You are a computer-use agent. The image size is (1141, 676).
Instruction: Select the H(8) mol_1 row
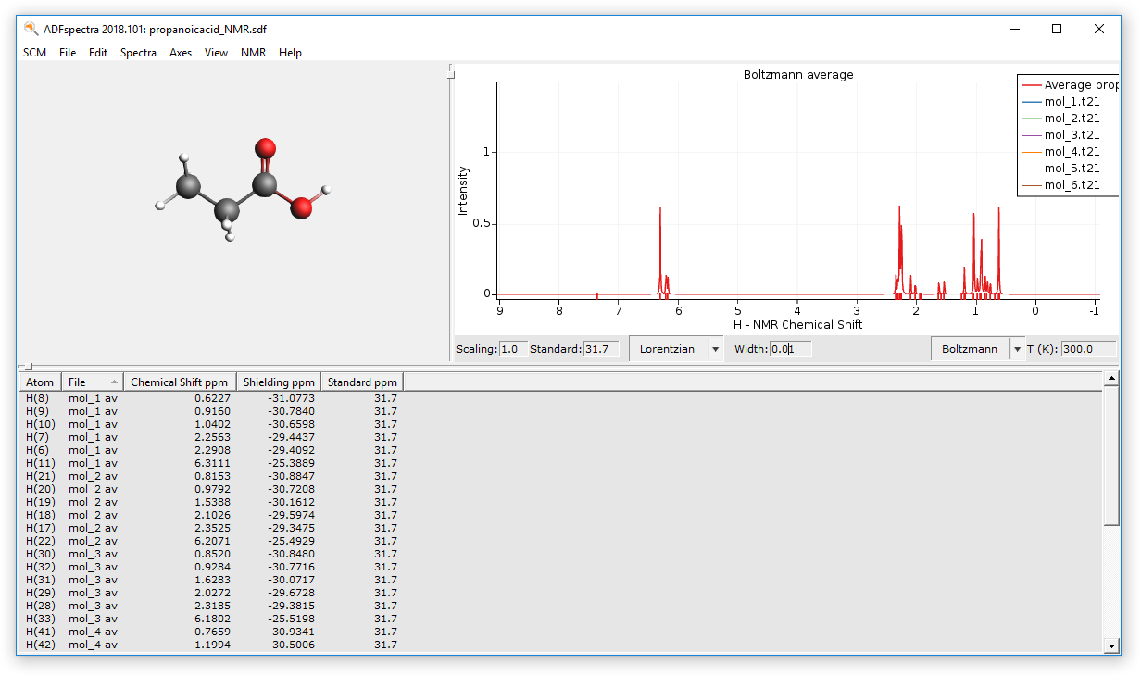tap(561, 398)
